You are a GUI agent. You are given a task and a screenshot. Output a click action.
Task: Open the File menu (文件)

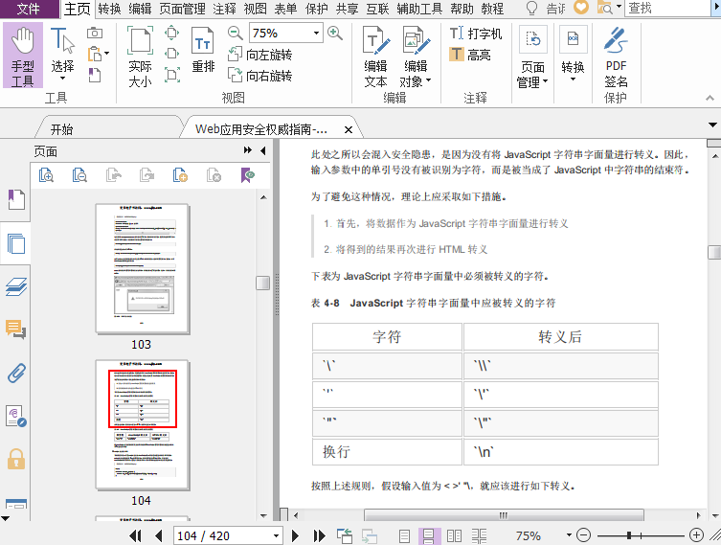[x=29, y=9]
